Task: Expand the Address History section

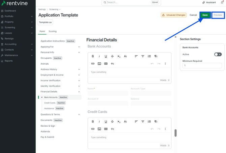Action: [79, 69]
